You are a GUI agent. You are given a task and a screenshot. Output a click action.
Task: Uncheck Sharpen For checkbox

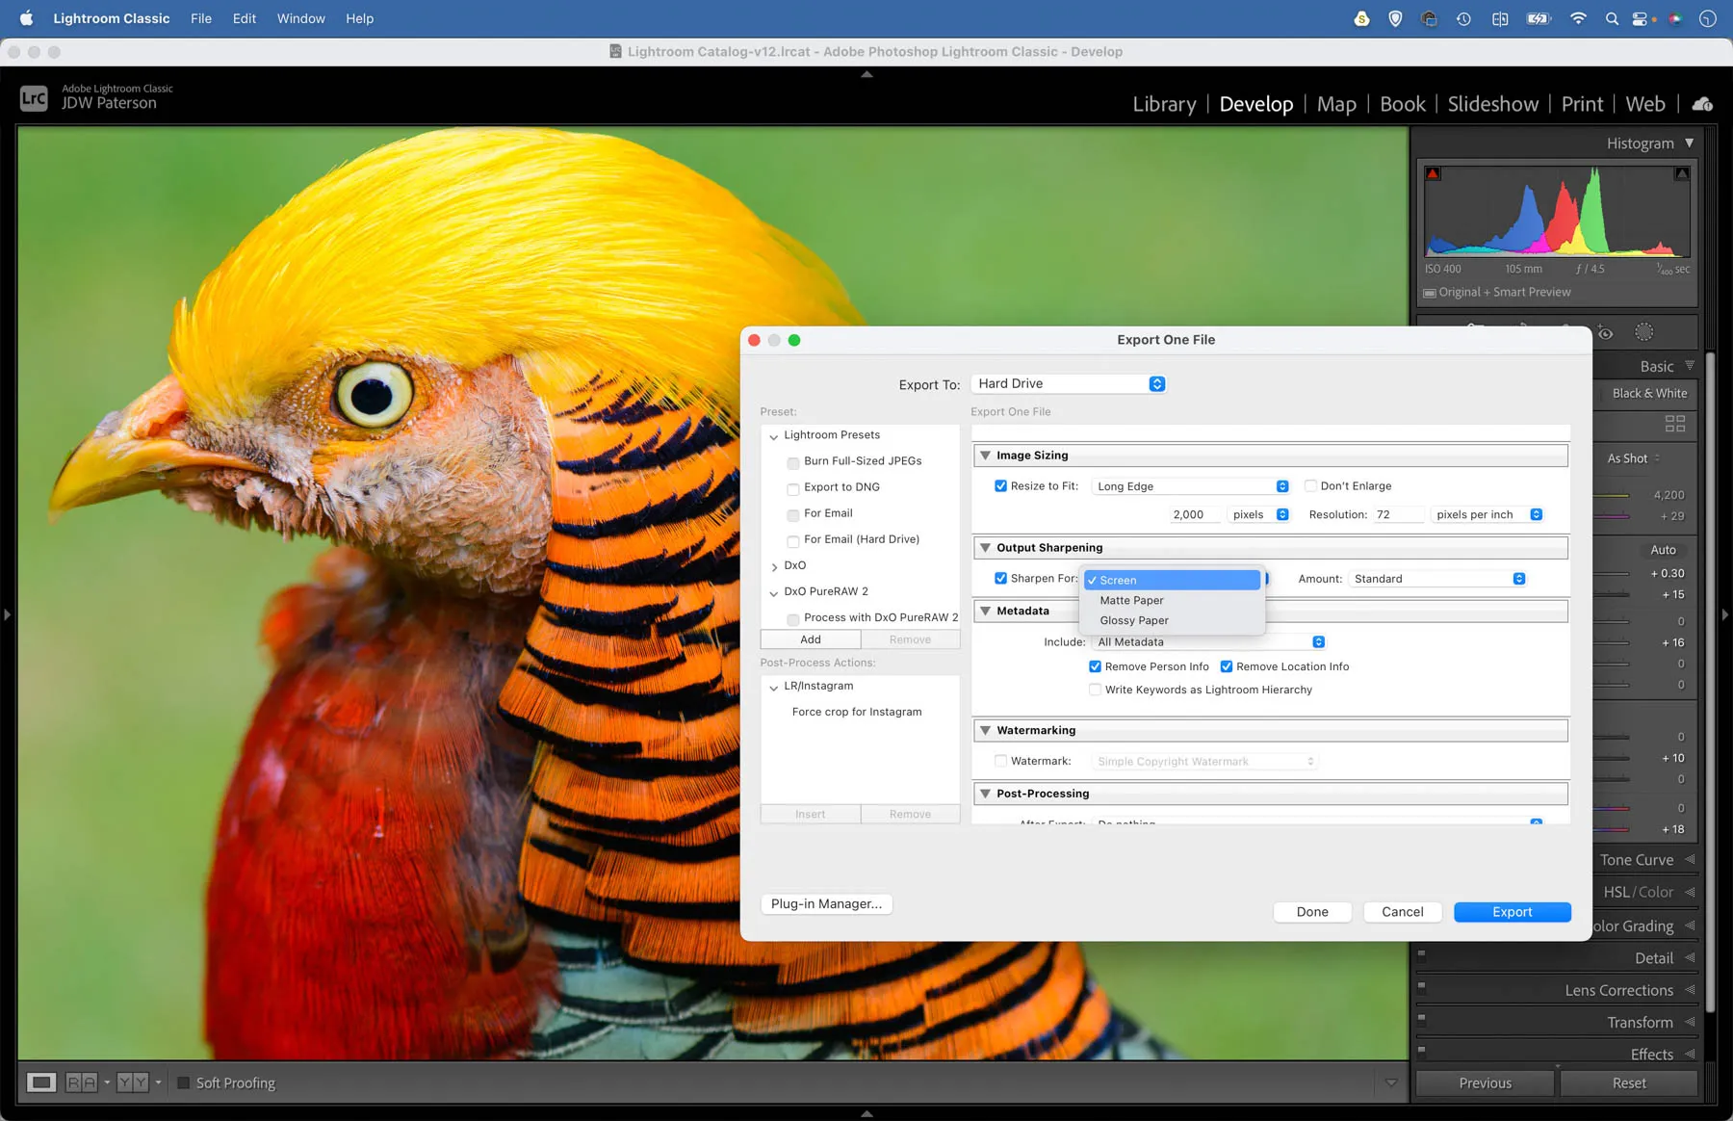1001,579
